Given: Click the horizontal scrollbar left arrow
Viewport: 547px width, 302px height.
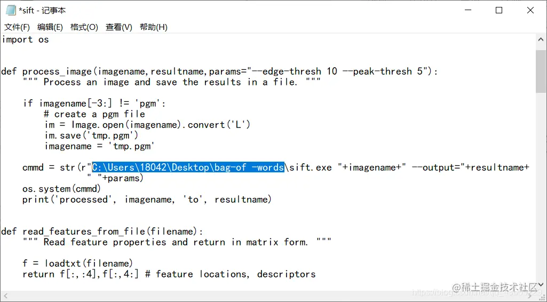Looking at the screenshot, I should 5,296.
